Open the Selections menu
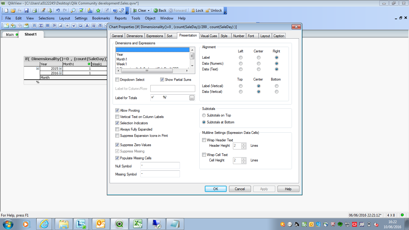The width and height of the screenshot is (409, 230). [46, 18]
